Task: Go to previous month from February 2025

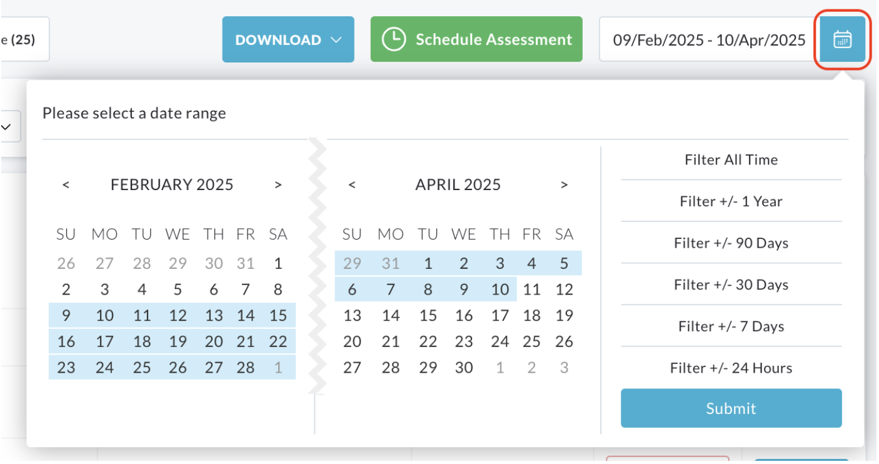Action: coord(66,185)
